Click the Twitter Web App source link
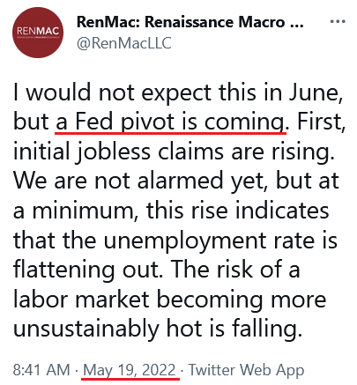 coord(246,370)
